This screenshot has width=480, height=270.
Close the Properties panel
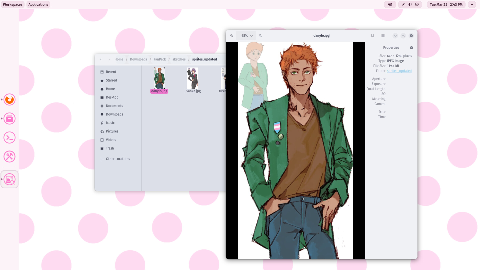411,47
